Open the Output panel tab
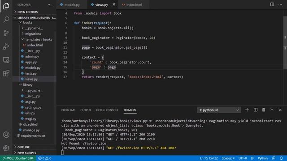This screenshot has height=161, width=287. coord(86,110)
